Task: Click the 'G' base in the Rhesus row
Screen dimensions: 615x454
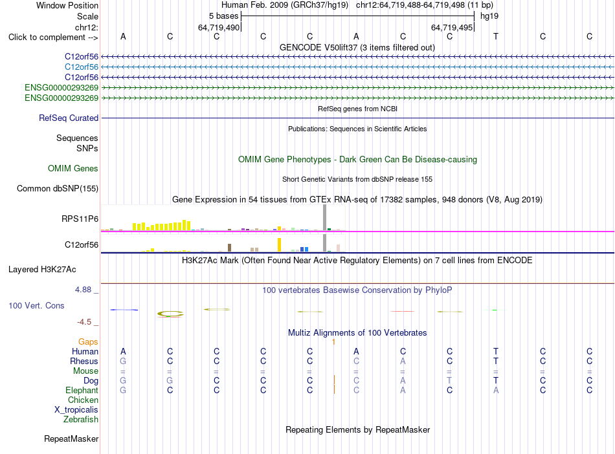Action: click(x=123, y=361)
